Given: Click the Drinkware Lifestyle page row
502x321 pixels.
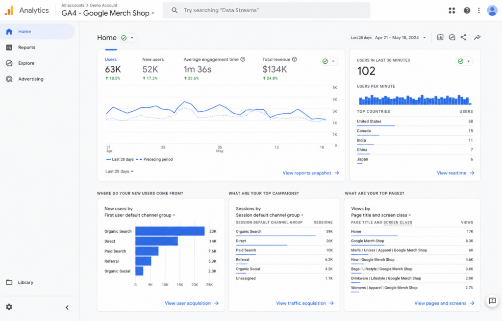Looking at the screenshot, I should pyautogui.click(x=412, y=279).
